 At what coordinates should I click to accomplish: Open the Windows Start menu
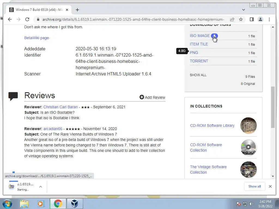coord(7,204)
